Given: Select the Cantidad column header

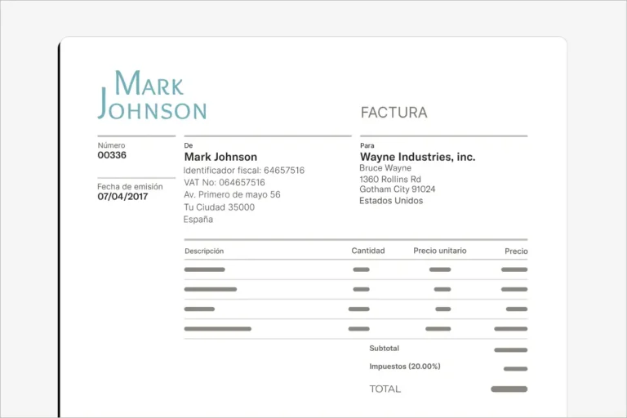Looking at the screenshot, I should point(367,251).
